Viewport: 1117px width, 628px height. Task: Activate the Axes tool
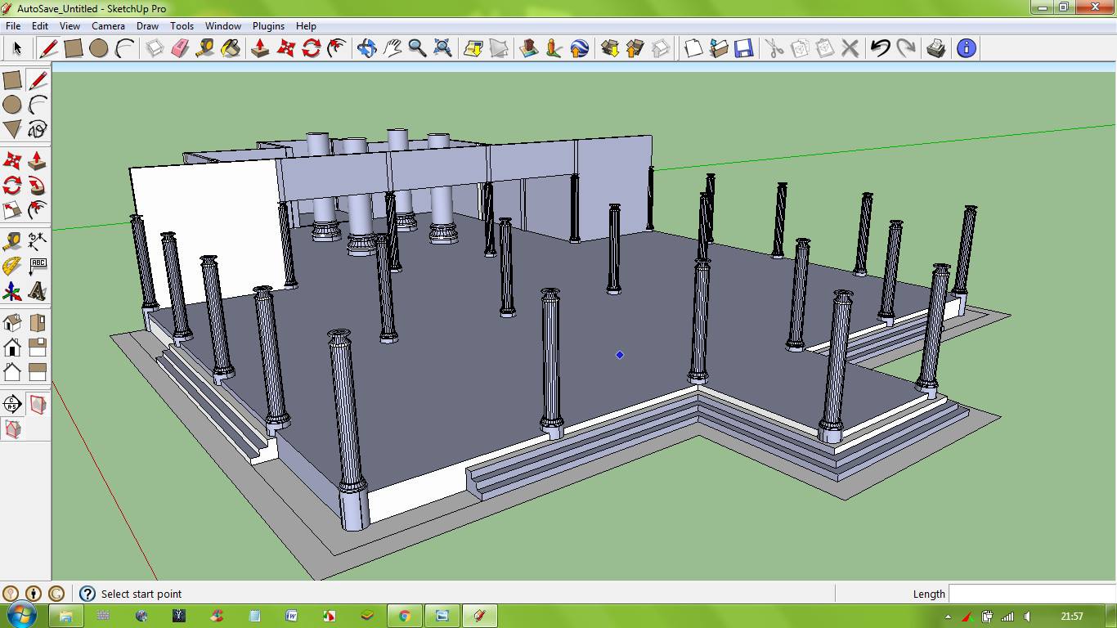click(x=12, y=291)
